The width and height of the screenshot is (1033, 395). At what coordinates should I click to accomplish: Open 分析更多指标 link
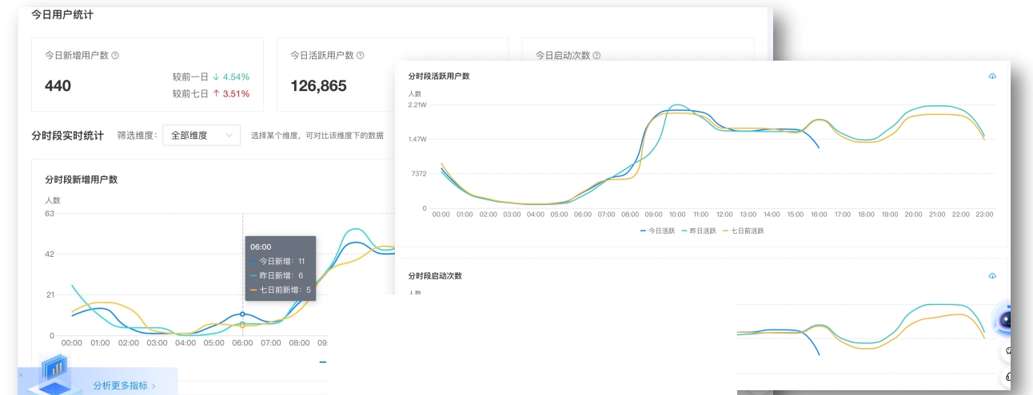tap(124, 385)
